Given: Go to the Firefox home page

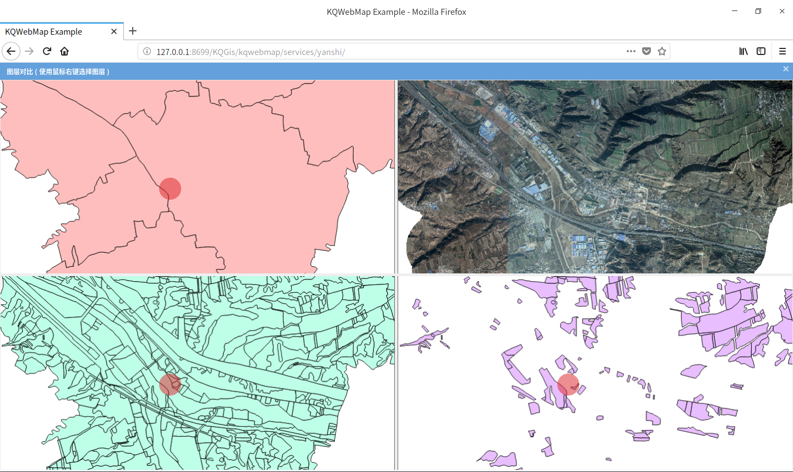Looking at the screenshot, I should (x=64, y=51).
